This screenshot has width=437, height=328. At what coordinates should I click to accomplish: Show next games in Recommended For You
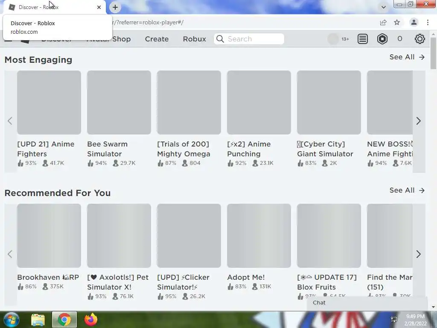(418, 254)
